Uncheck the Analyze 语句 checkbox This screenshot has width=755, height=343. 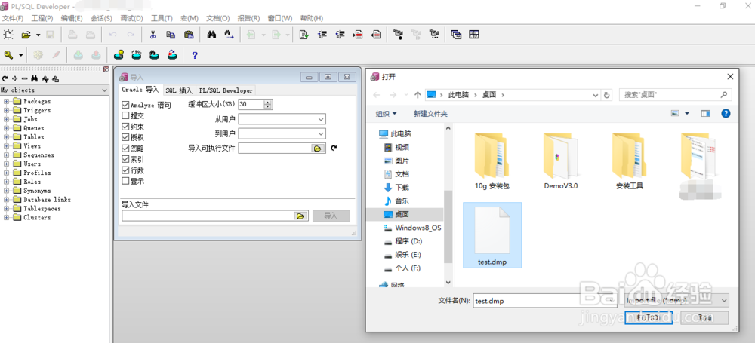point(125,105)
